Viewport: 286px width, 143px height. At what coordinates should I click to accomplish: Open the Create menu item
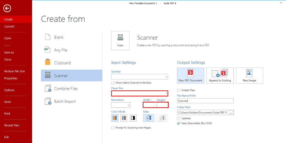coord(16,19)
